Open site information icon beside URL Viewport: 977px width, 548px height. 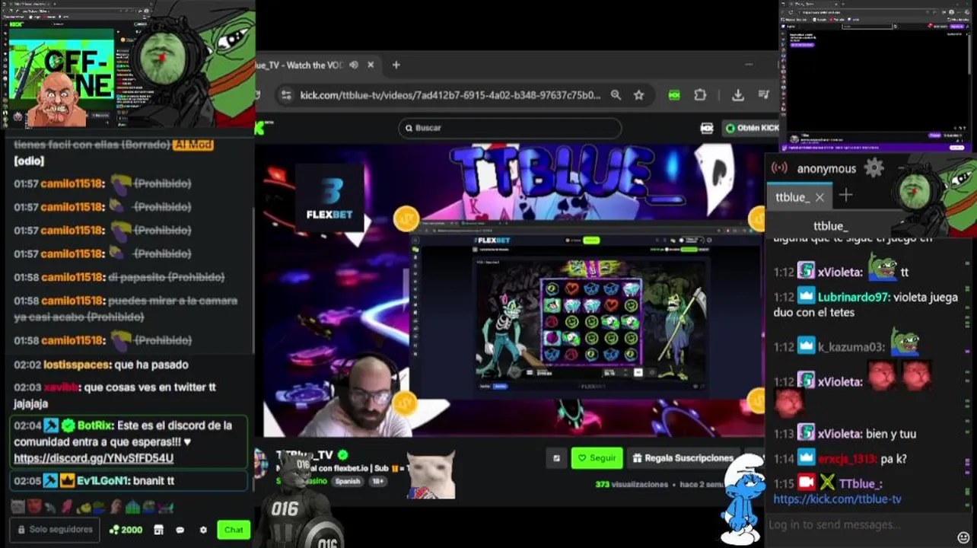coord(286,95)
